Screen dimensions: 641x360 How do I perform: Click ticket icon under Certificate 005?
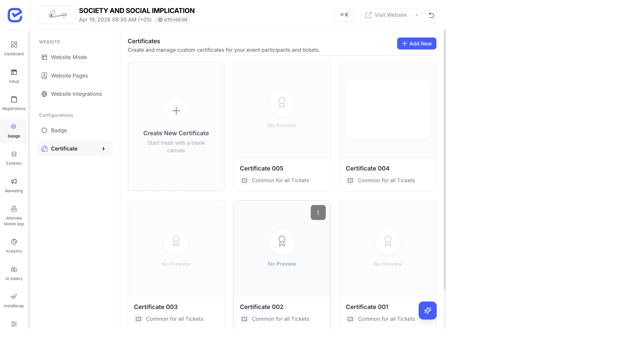coord(244,180)
